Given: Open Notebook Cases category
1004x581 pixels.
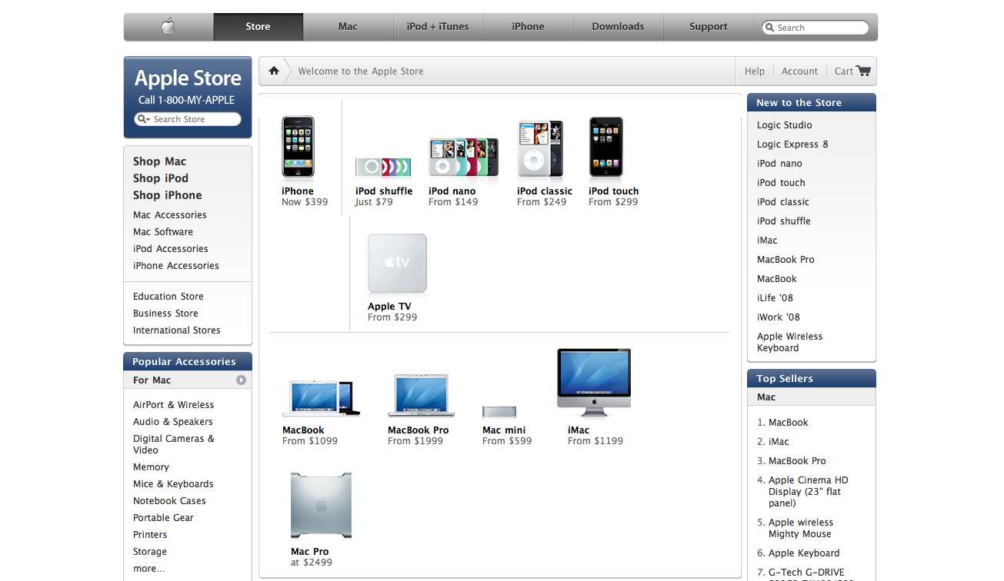Looking at the screenshot, I should (x=169, y=501).
